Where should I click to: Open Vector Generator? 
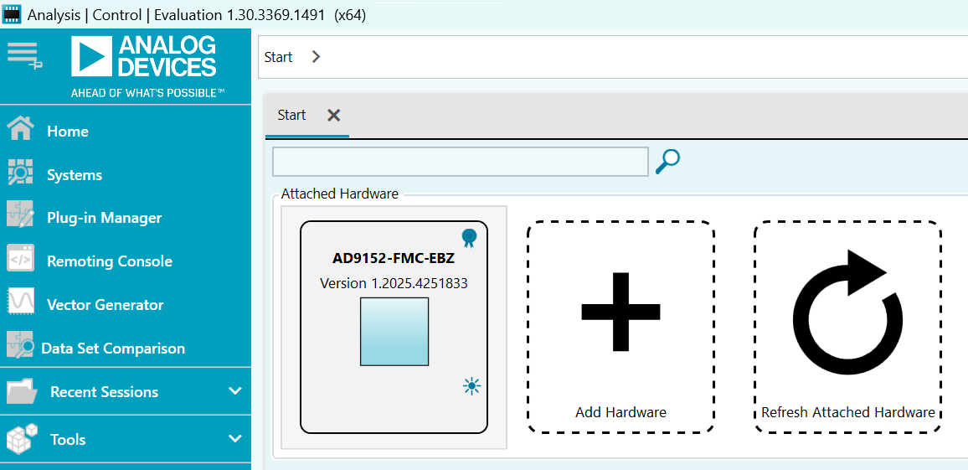click(105, 305)
